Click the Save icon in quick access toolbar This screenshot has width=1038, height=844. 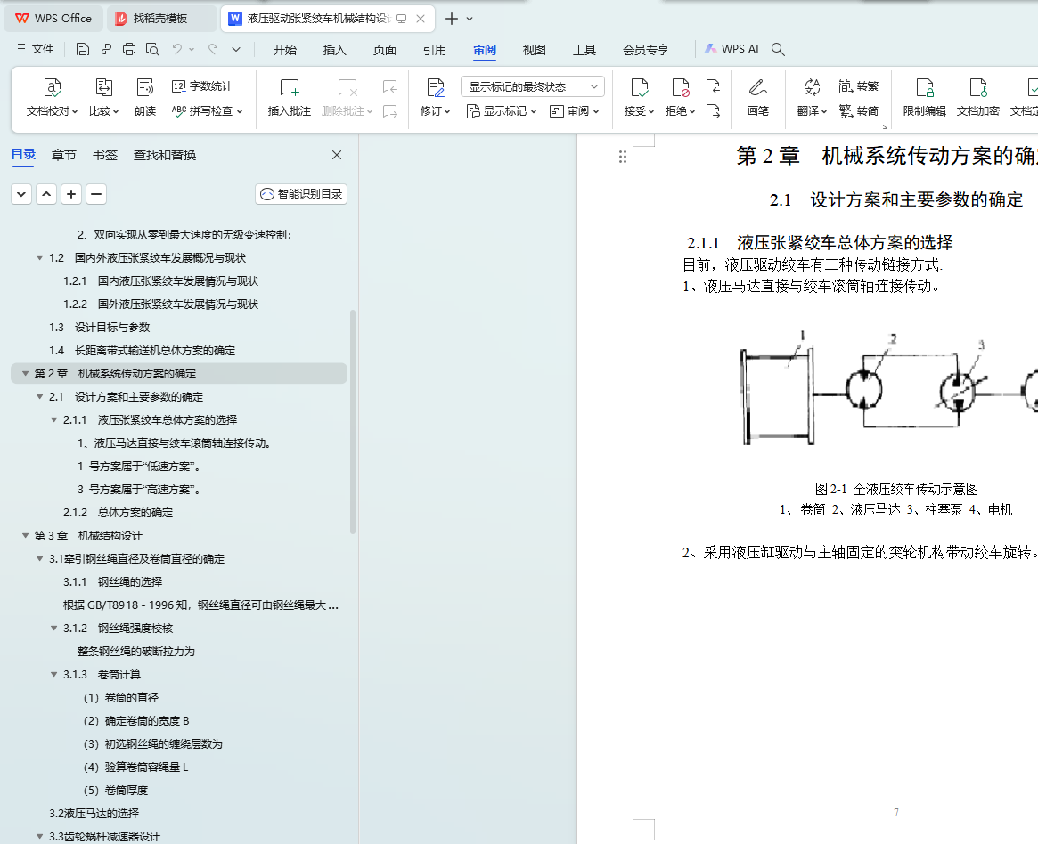tap(83, 49)
